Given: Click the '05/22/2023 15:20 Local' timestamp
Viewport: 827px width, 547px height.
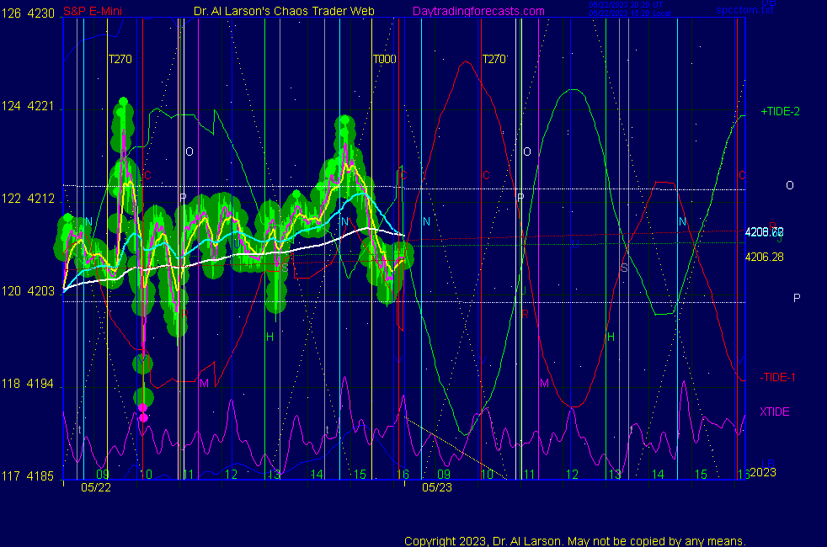Looking at the screenshot, I should 630,13.
